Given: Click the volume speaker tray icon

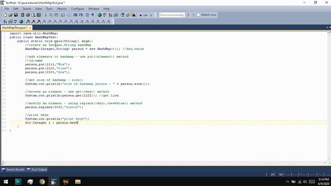Looking at the screenshot, I should coord(305,182).
